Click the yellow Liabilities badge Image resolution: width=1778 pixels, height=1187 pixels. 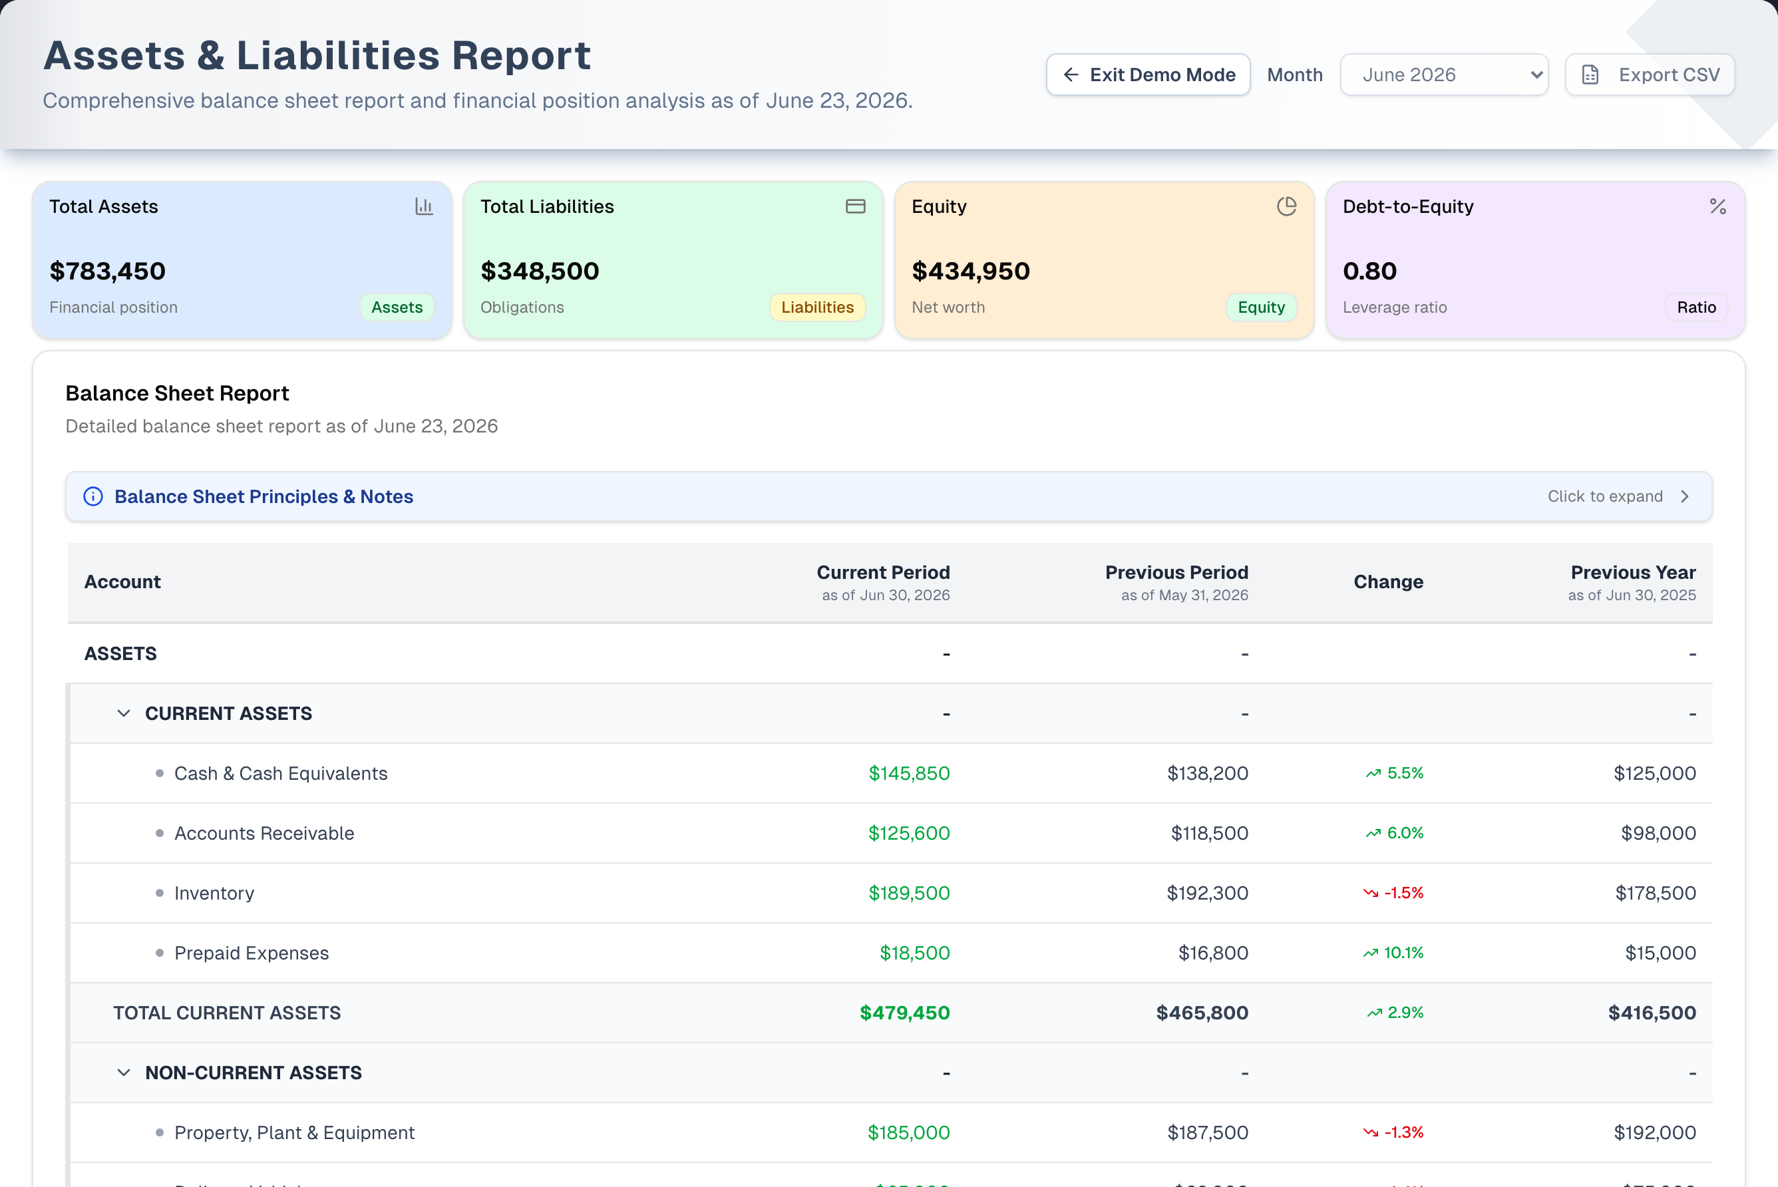coord(816,307)
